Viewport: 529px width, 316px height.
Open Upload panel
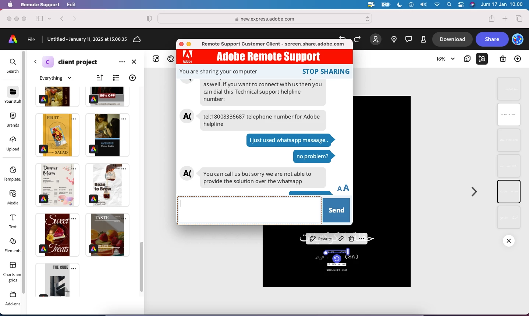coord(13,144)
